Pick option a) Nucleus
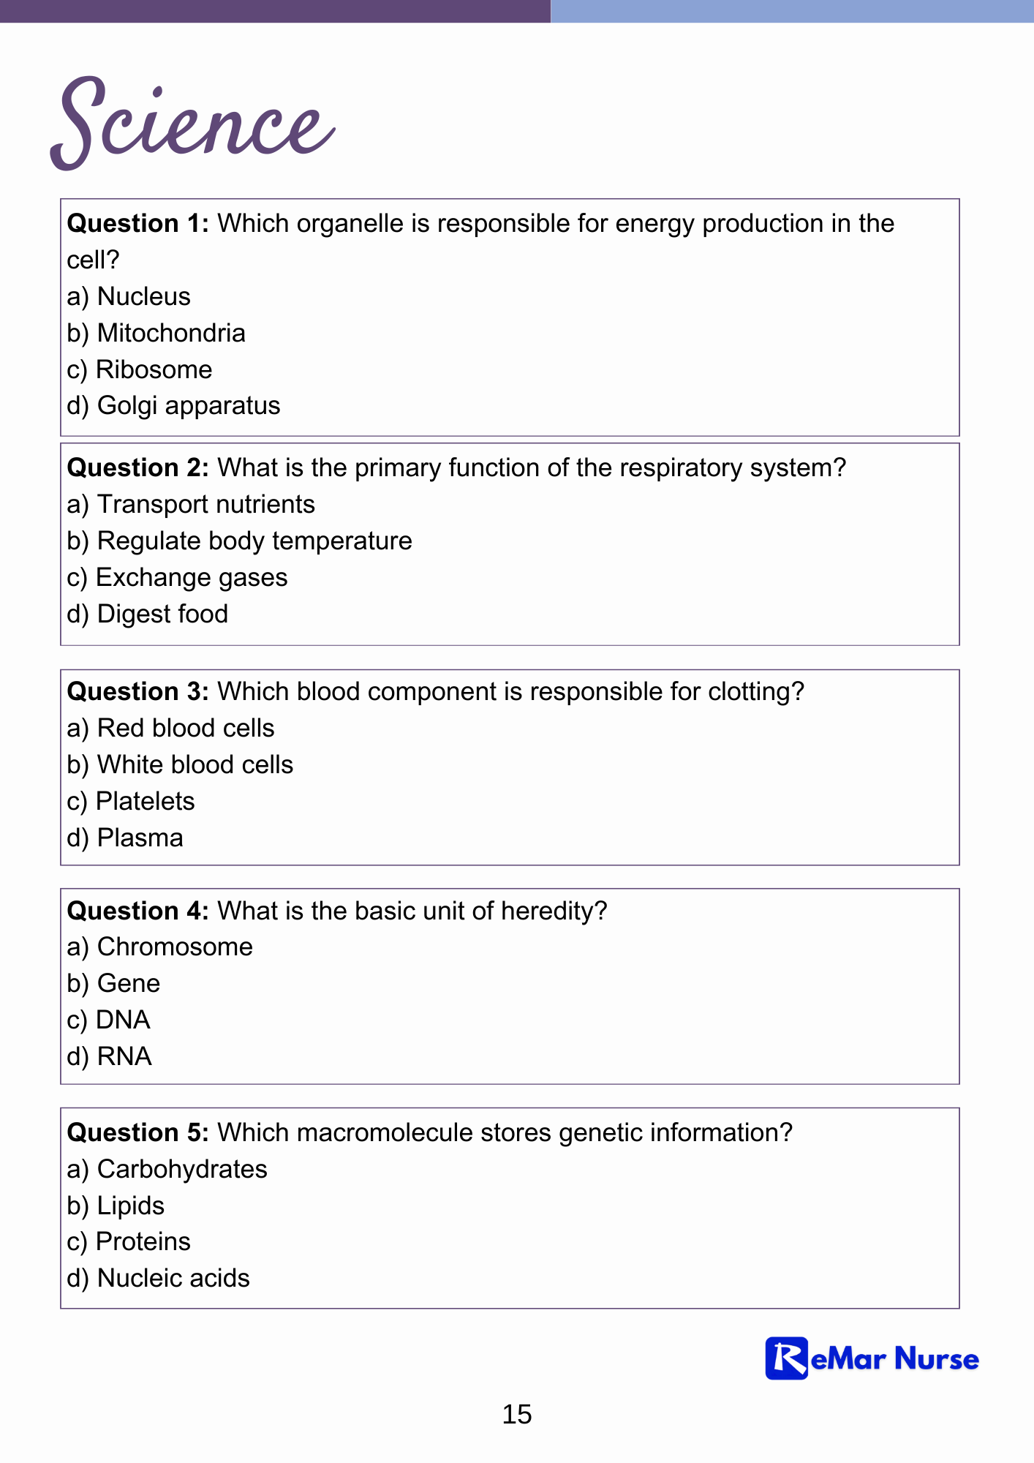 tap(129, 296)
